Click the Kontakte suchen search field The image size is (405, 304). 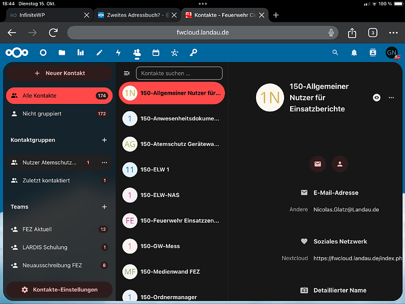click(x=179, y=74)
